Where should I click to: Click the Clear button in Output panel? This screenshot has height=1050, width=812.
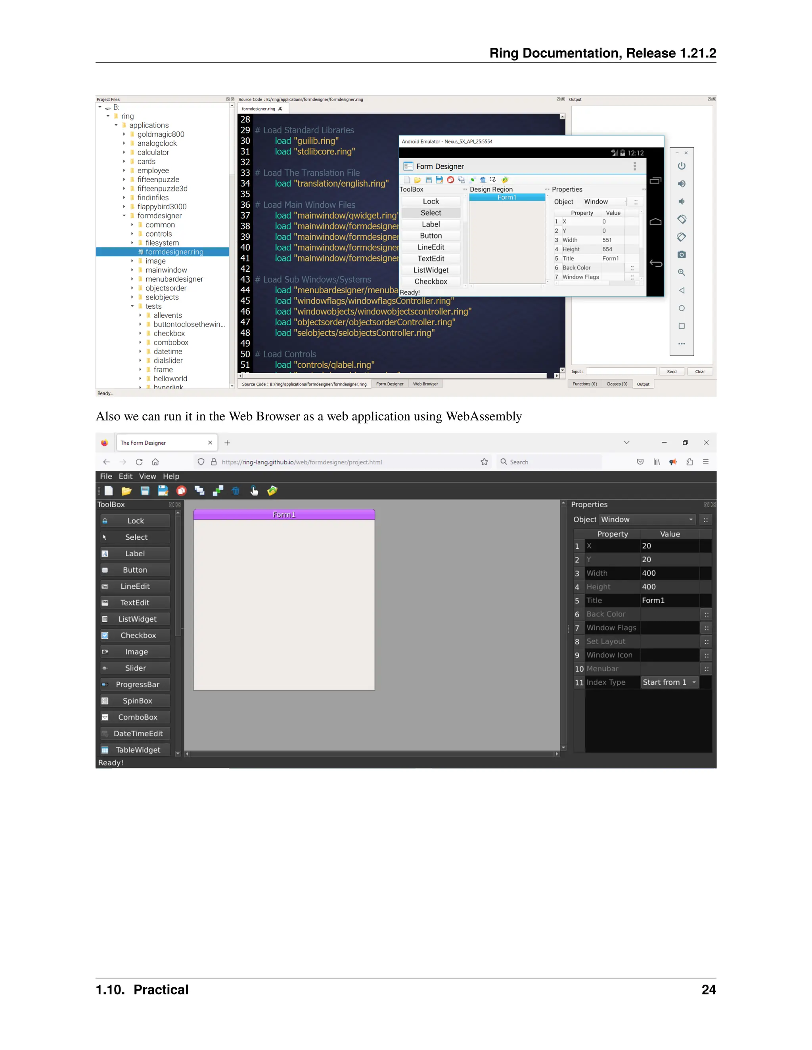coord(699,372)
